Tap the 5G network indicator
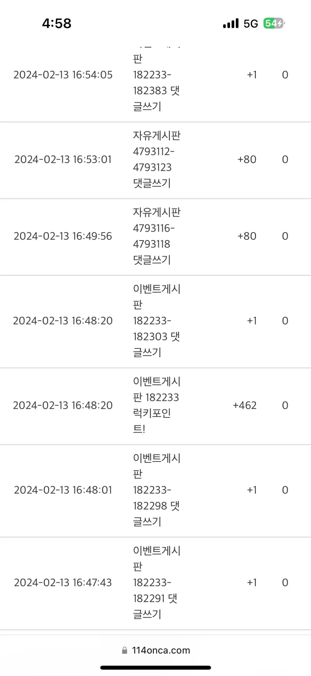Viewport: 311px width, 676px height. (x=251, y=24)
